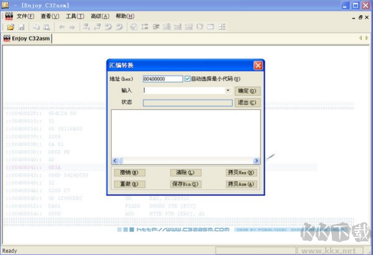This screenshot has height=255, width=373.
Task: Expand the 输入 combo box dropdown
Action: click(x=228, y=90)
